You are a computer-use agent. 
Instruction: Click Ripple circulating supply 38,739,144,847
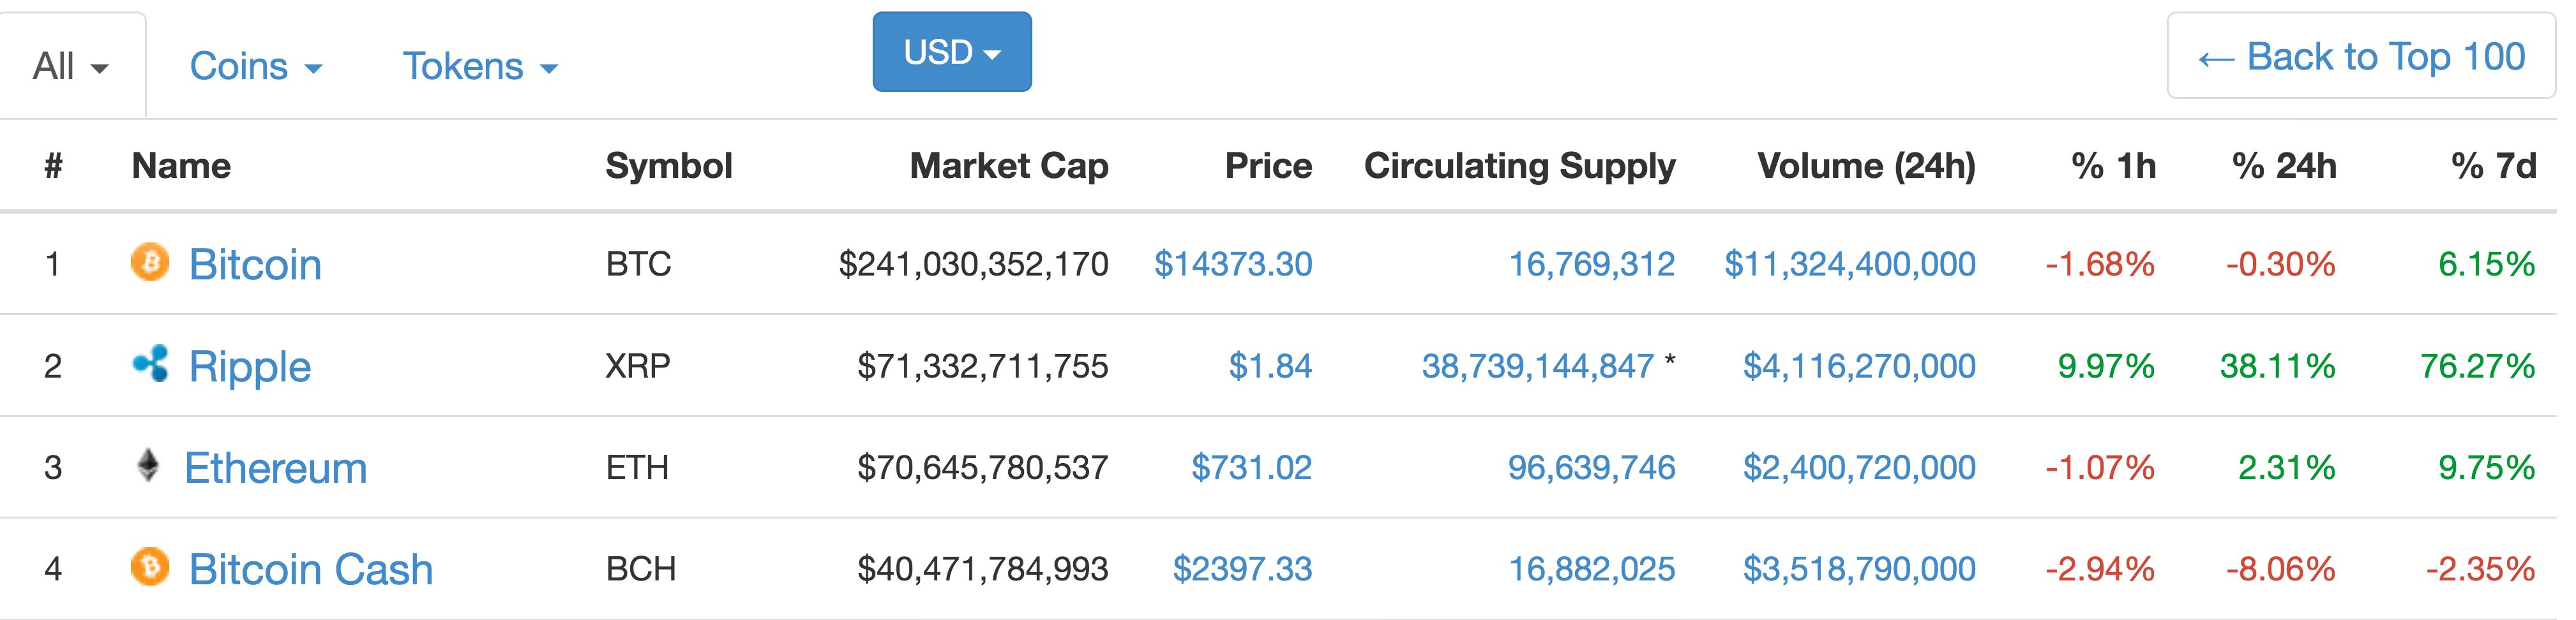click(x=1537, y=366)
